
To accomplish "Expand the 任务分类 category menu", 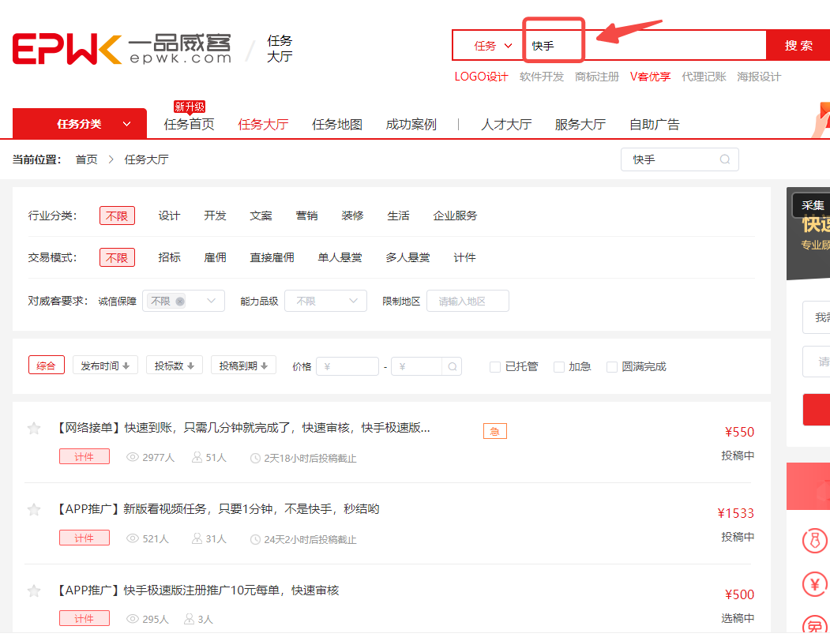I will [80, 124].
